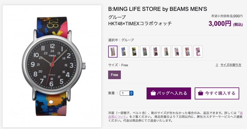Image resolution: width=247 pixels, height=129 pixels.
Task: Select the sixth variant thumbnail
Action: [166, 52]
